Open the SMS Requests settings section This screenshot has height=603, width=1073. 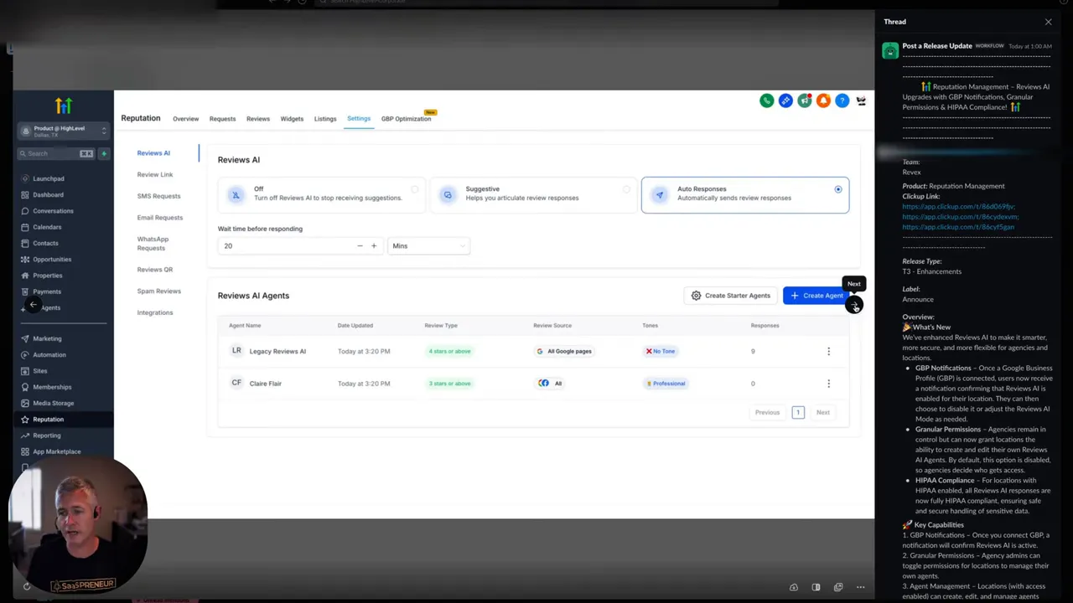(158, 196)
